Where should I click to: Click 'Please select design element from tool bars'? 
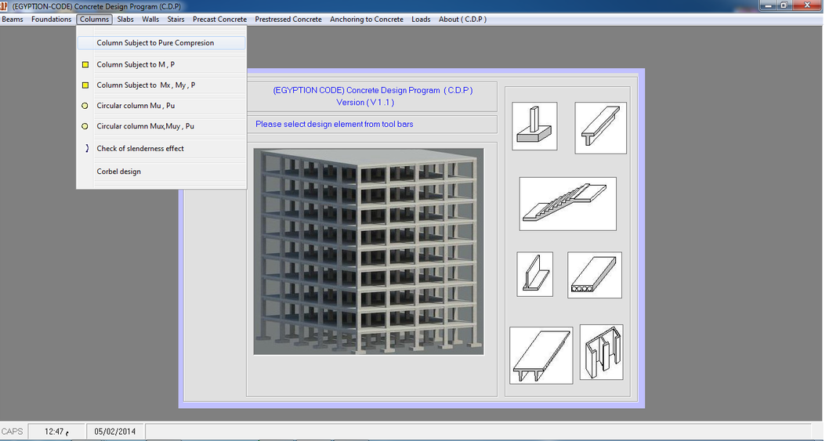[335, 125]
